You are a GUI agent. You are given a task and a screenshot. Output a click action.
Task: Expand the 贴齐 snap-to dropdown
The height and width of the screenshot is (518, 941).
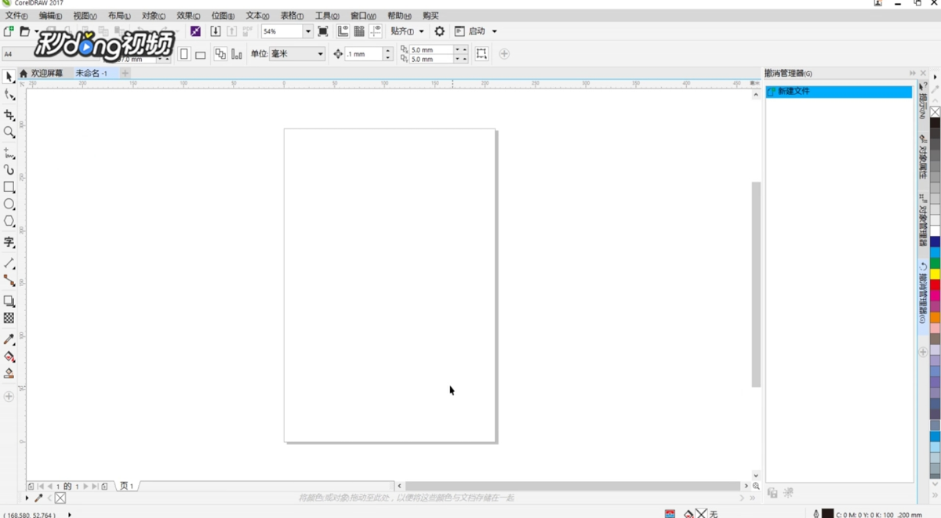pyautogui.click(x=421, y=31)
